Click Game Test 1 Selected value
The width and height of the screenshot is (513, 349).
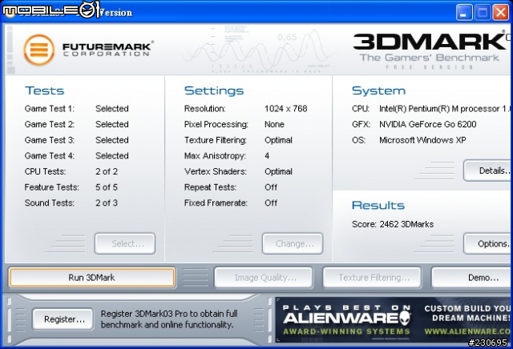click(112, 109)
